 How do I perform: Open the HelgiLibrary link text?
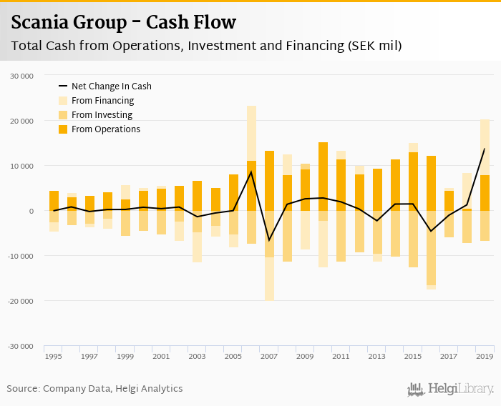point(461,389)
